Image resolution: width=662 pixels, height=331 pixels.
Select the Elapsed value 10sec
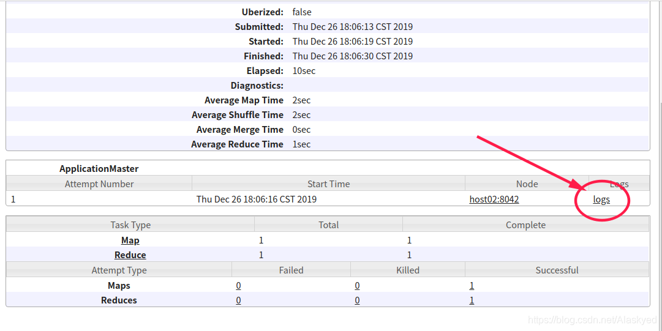[304, 71]
